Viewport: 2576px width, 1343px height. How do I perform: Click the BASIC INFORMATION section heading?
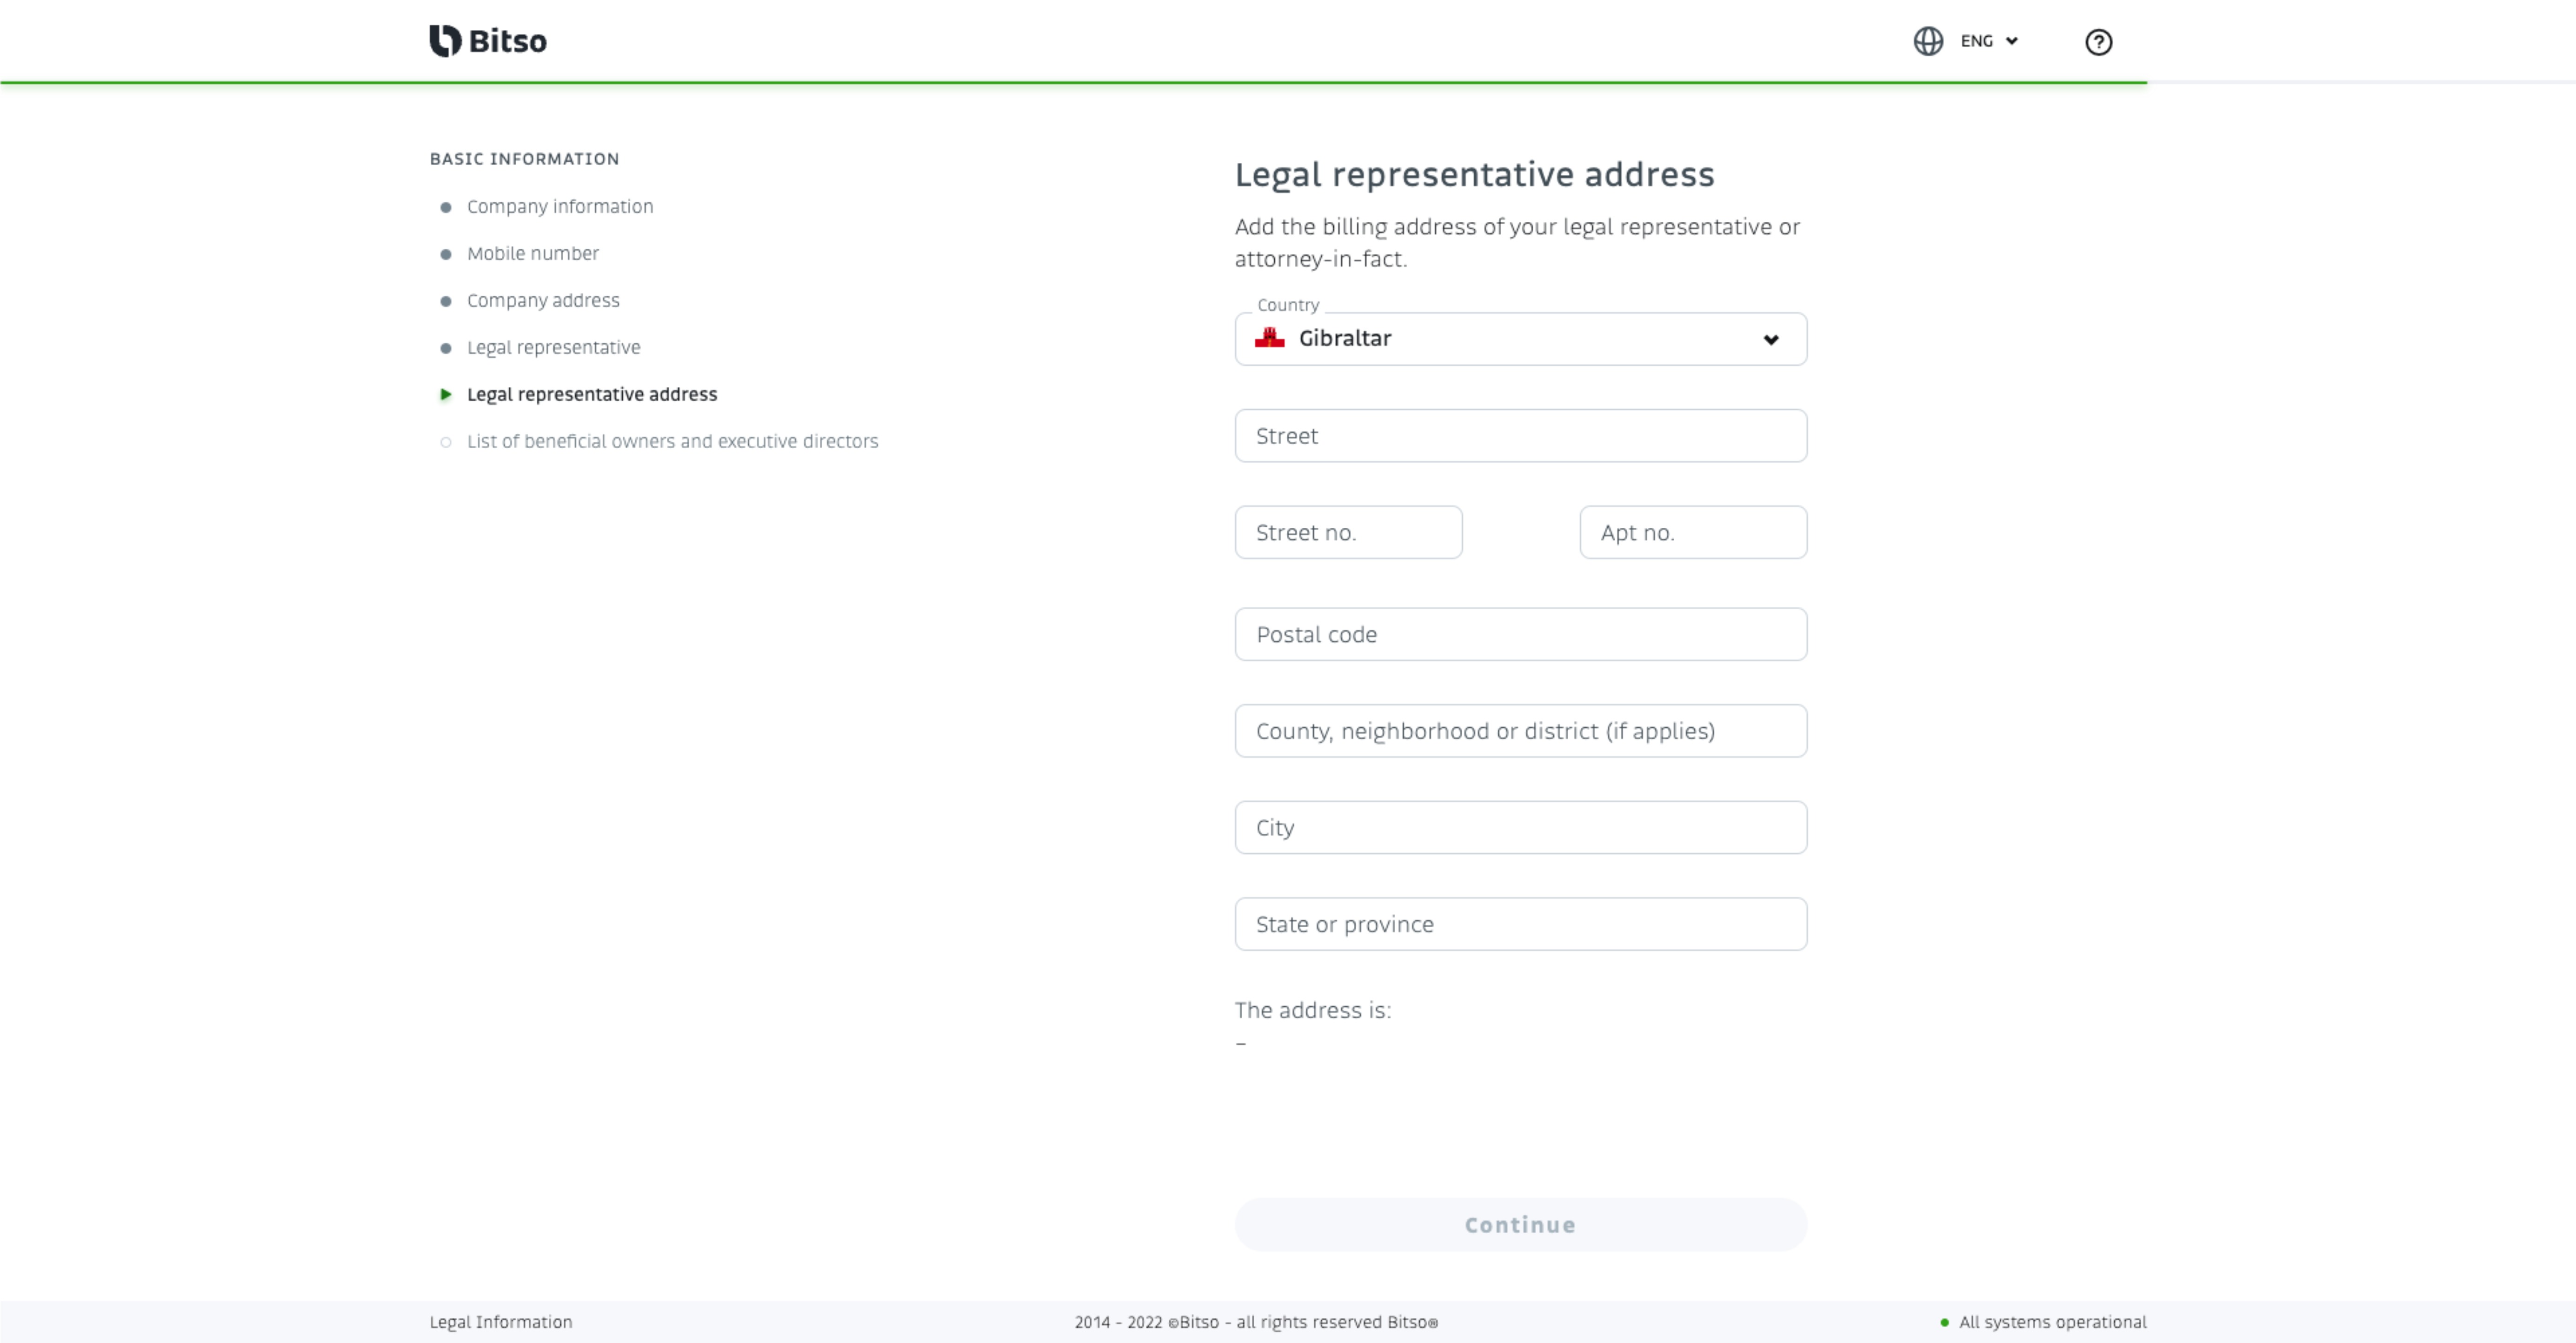pos(524,159)
